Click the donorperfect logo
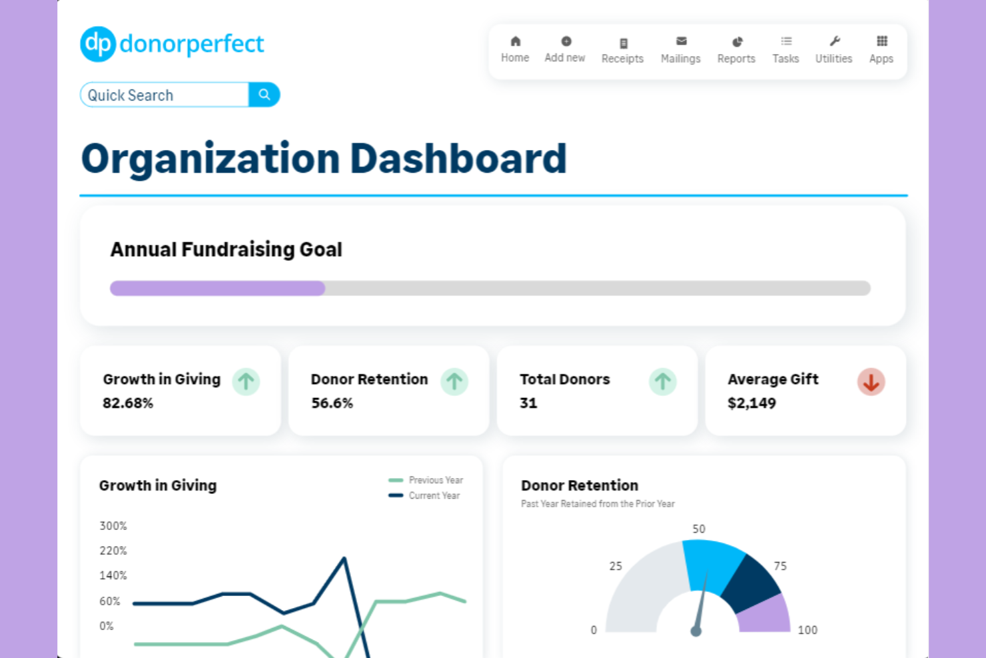 point(172,44)
